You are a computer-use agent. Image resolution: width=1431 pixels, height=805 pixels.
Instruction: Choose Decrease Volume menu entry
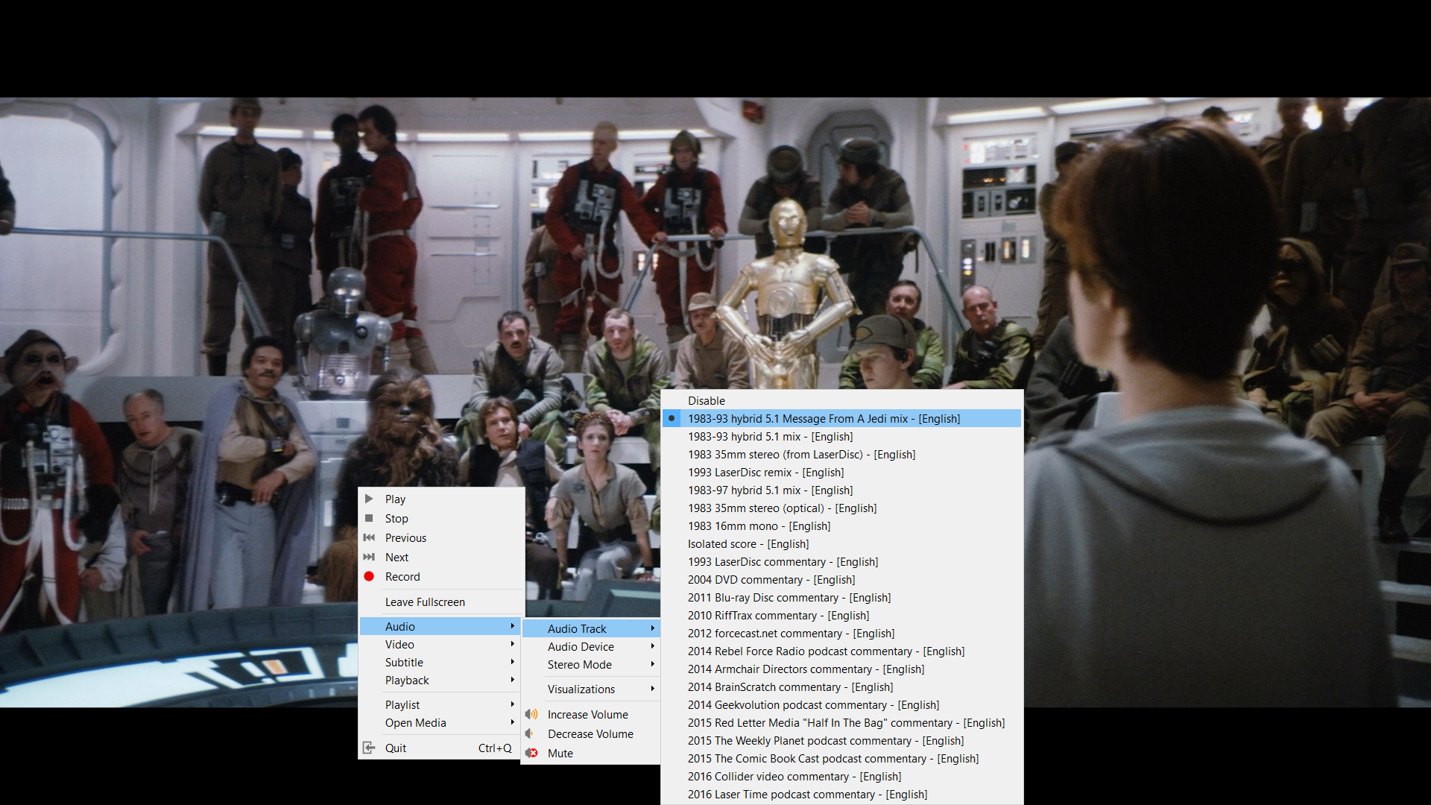[x=590, y=733]
